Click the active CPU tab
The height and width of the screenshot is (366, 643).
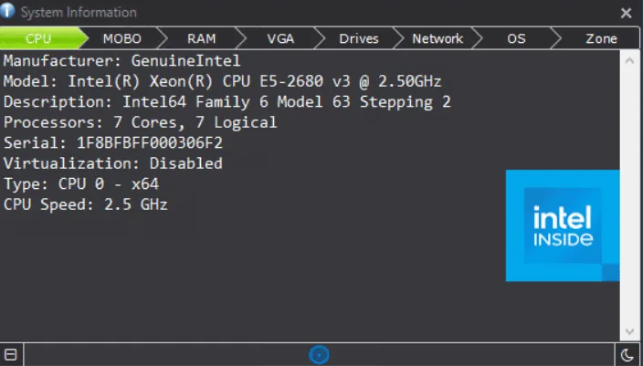pos(38,38)
